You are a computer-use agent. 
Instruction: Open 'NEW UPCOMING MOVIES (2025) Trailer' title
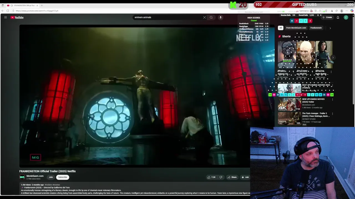(x=313, y=100)
